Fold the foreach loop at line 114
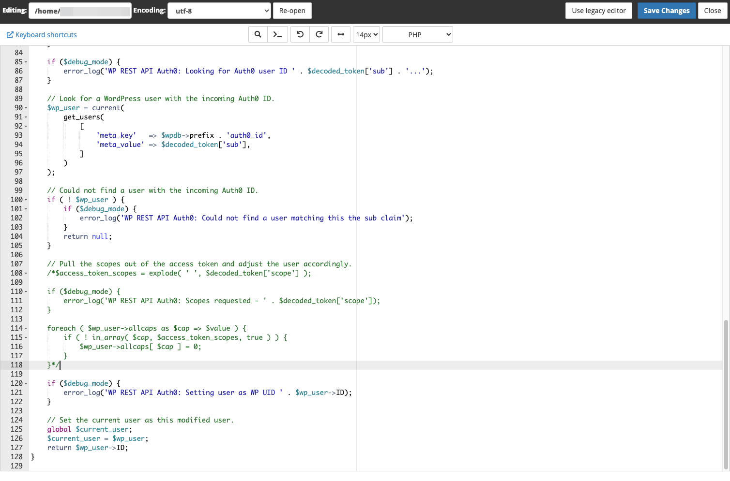 (26, 328)
